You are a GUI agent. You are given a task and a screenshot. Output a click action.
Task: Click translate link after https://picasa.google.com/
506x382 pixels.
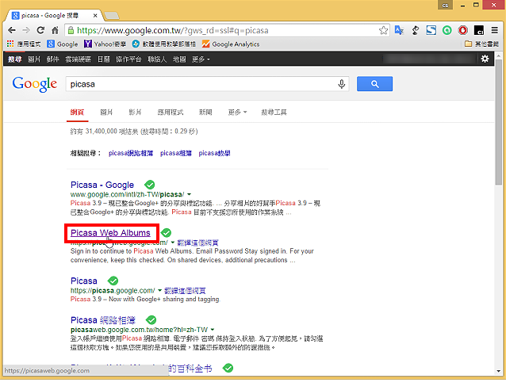[x=185, y=291]
